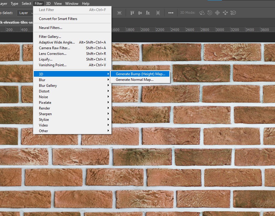Open the Liquify filter
Viewport: 275px width, 216px height.
click(x=72, y=59)
